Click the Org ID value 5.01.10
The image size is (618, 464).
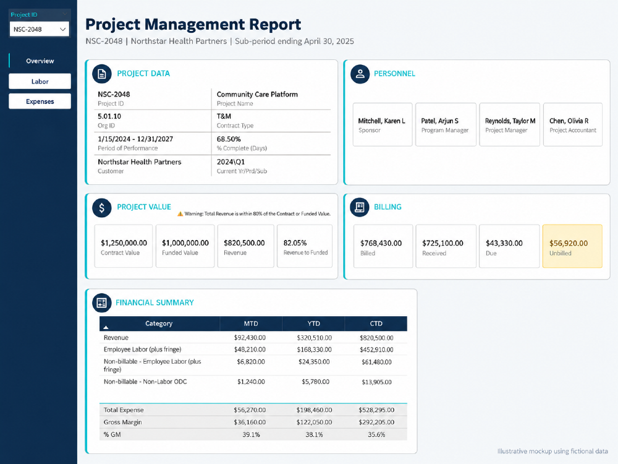[109, 116]
